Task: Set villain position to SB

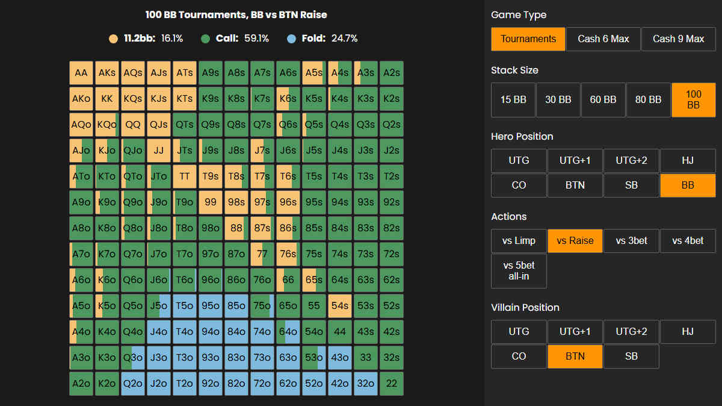Action: [631, 356]
